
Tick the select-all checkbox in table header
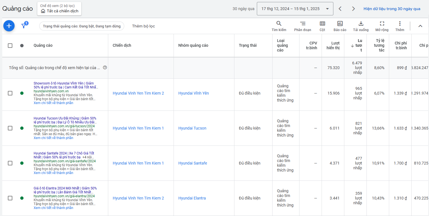[10, 46]
